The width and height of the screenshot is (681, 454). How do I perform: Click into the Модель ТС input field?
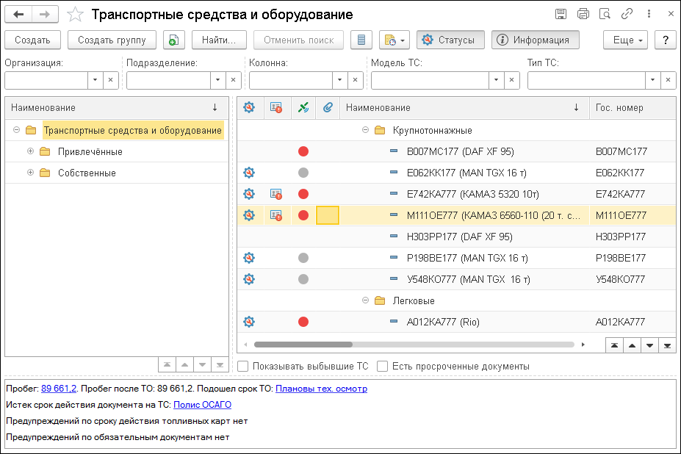(430, 80)
